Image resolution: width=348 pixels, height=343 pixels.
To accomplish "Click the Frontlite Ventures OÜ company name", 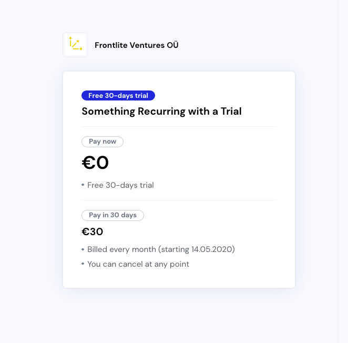I will 137,45.
